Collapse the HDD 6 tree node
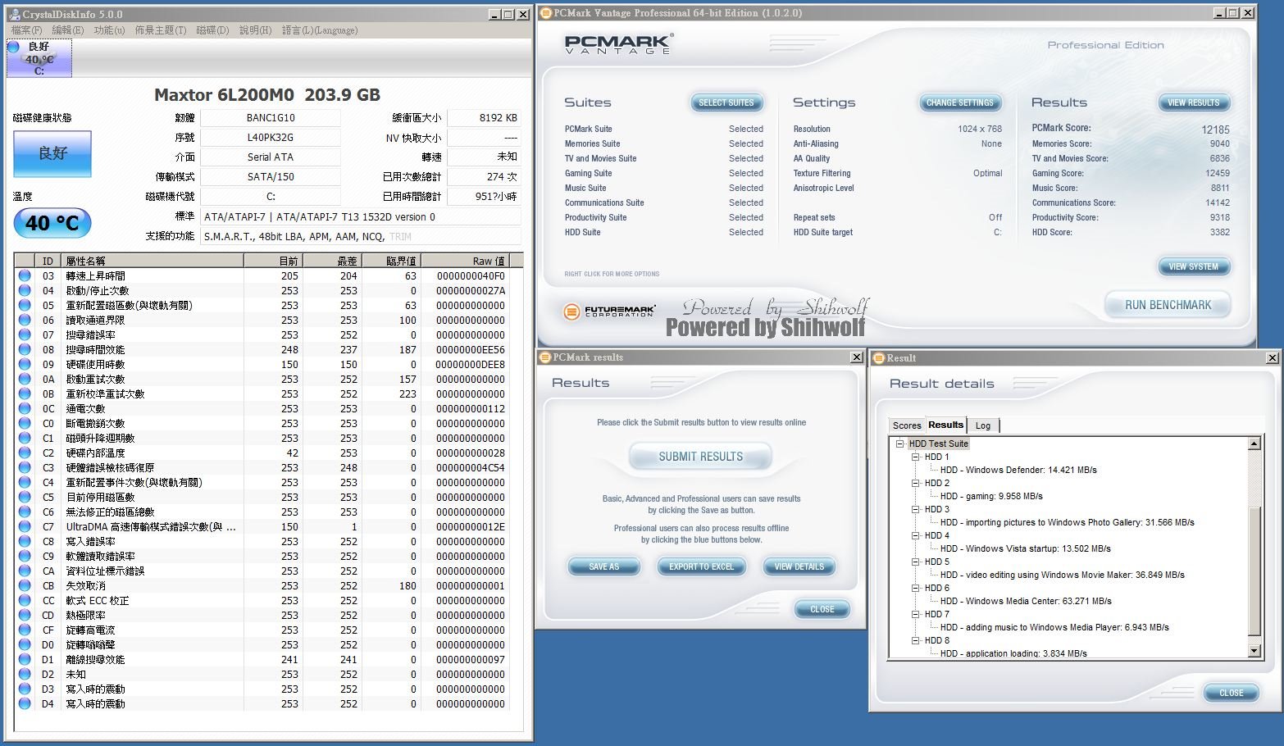This screenshot has height=746, width=1284. (x=916, y=589)
